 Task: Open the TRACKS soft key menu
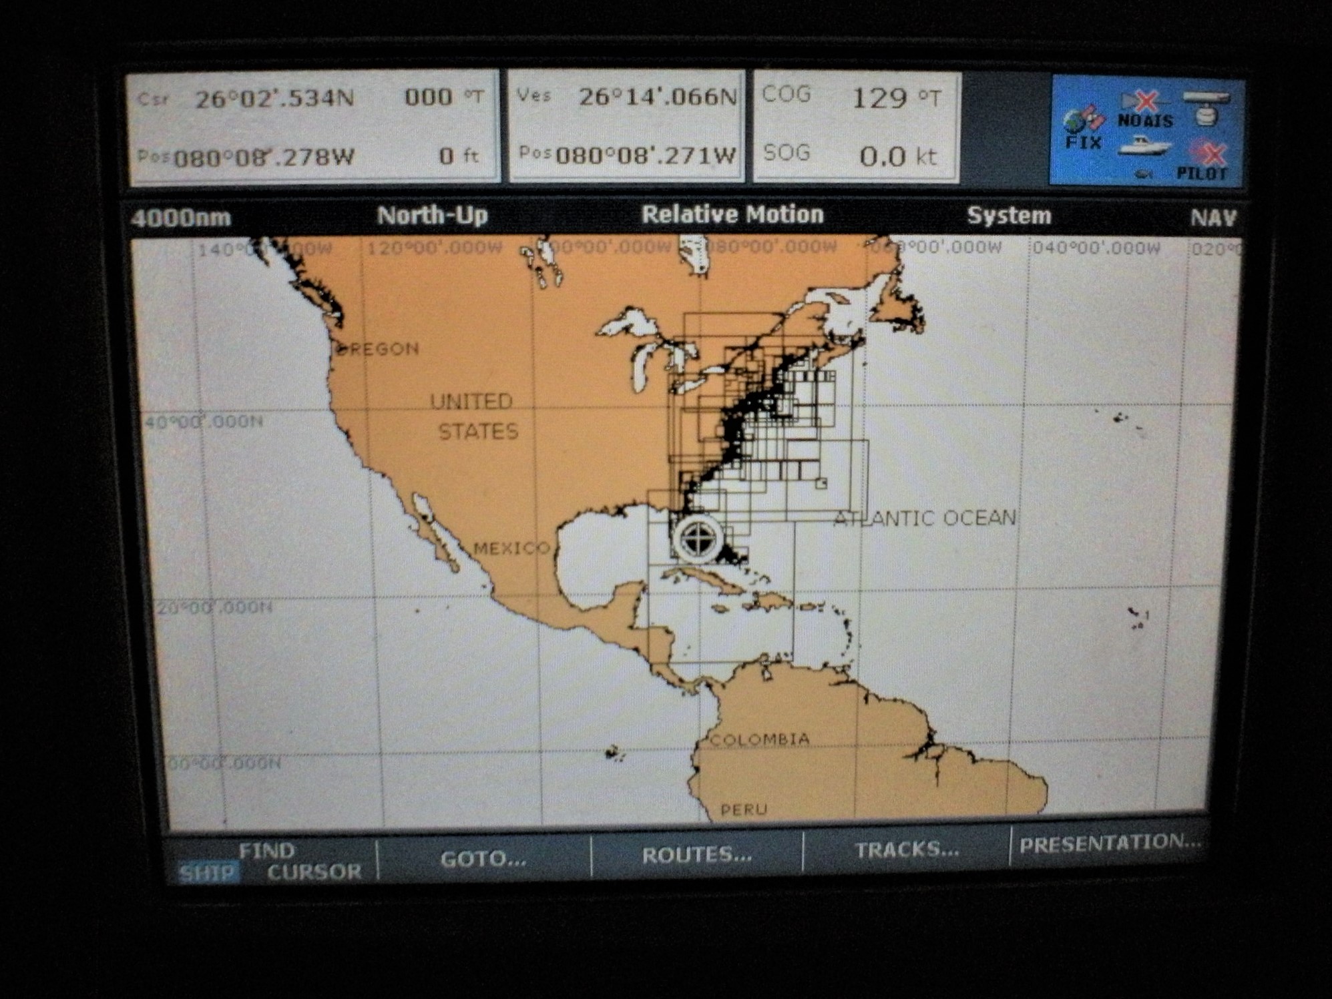[x=906, y=850]
